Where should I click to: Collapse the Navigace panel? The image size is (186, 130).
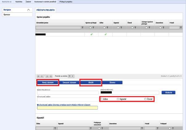pos(29,10)
